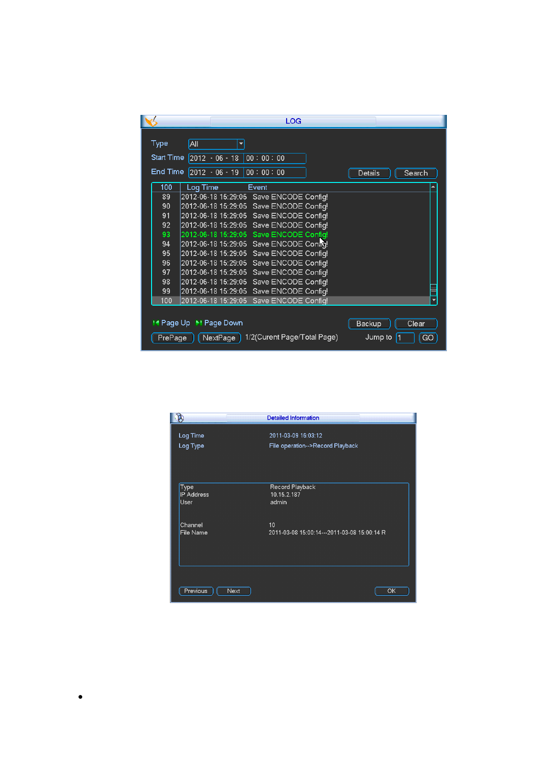547x774 pixels.
Task: Click the Log Time value 2011-03-09 16:03:12
Action: click(296, 436)
